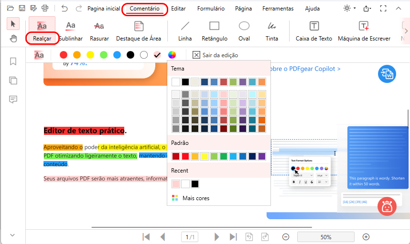Open the bookmarks panel in sidebar
Viewport: 410px width, 244px height.
(x=13, y=61)
